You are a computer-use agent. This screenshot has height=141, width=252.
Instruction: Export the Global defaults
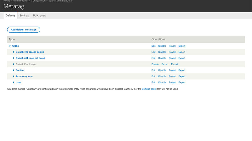(182, 46)
